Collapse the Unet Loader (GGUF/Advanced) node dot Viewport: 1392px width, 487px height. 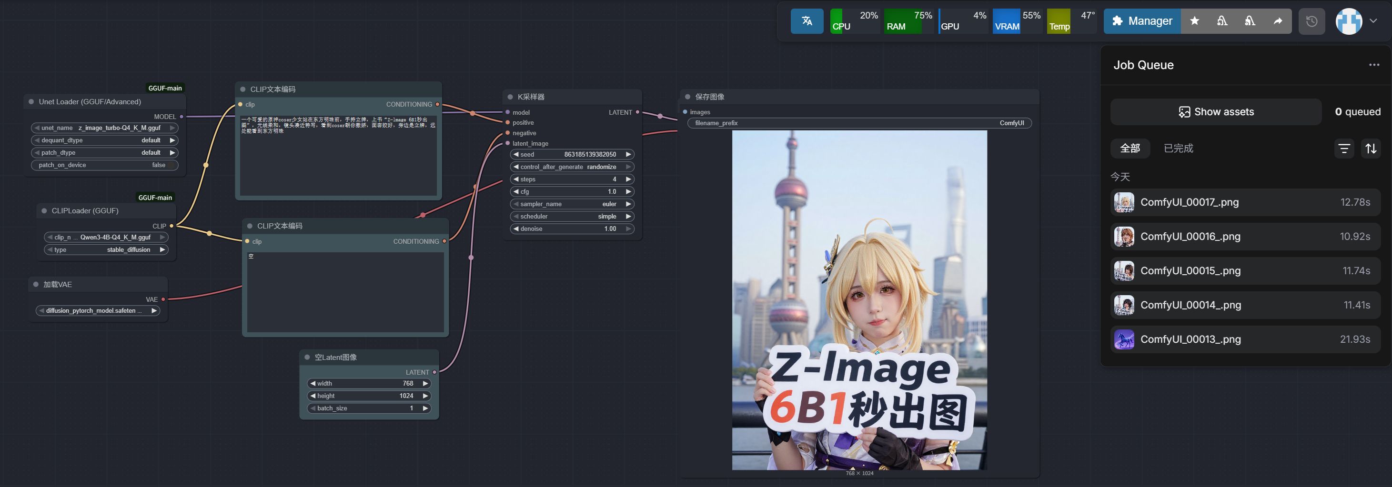(x=31, y=101)
